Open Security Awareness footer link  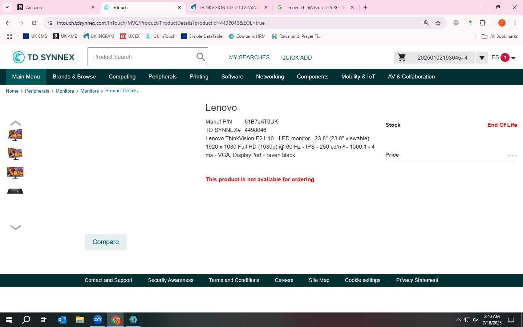[170, 280]
